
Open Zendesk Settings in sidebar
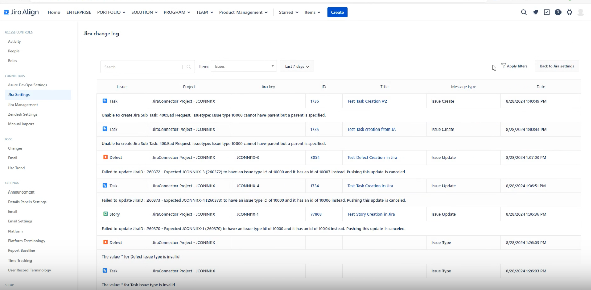tap(22, 114)
